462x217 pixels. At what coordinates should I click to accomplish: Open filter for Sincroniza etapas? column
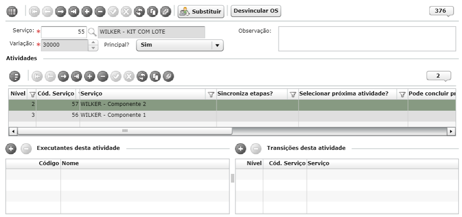292,94
